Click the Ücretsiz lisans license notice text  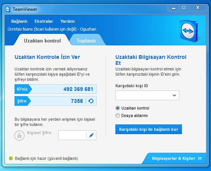point(52,29)
